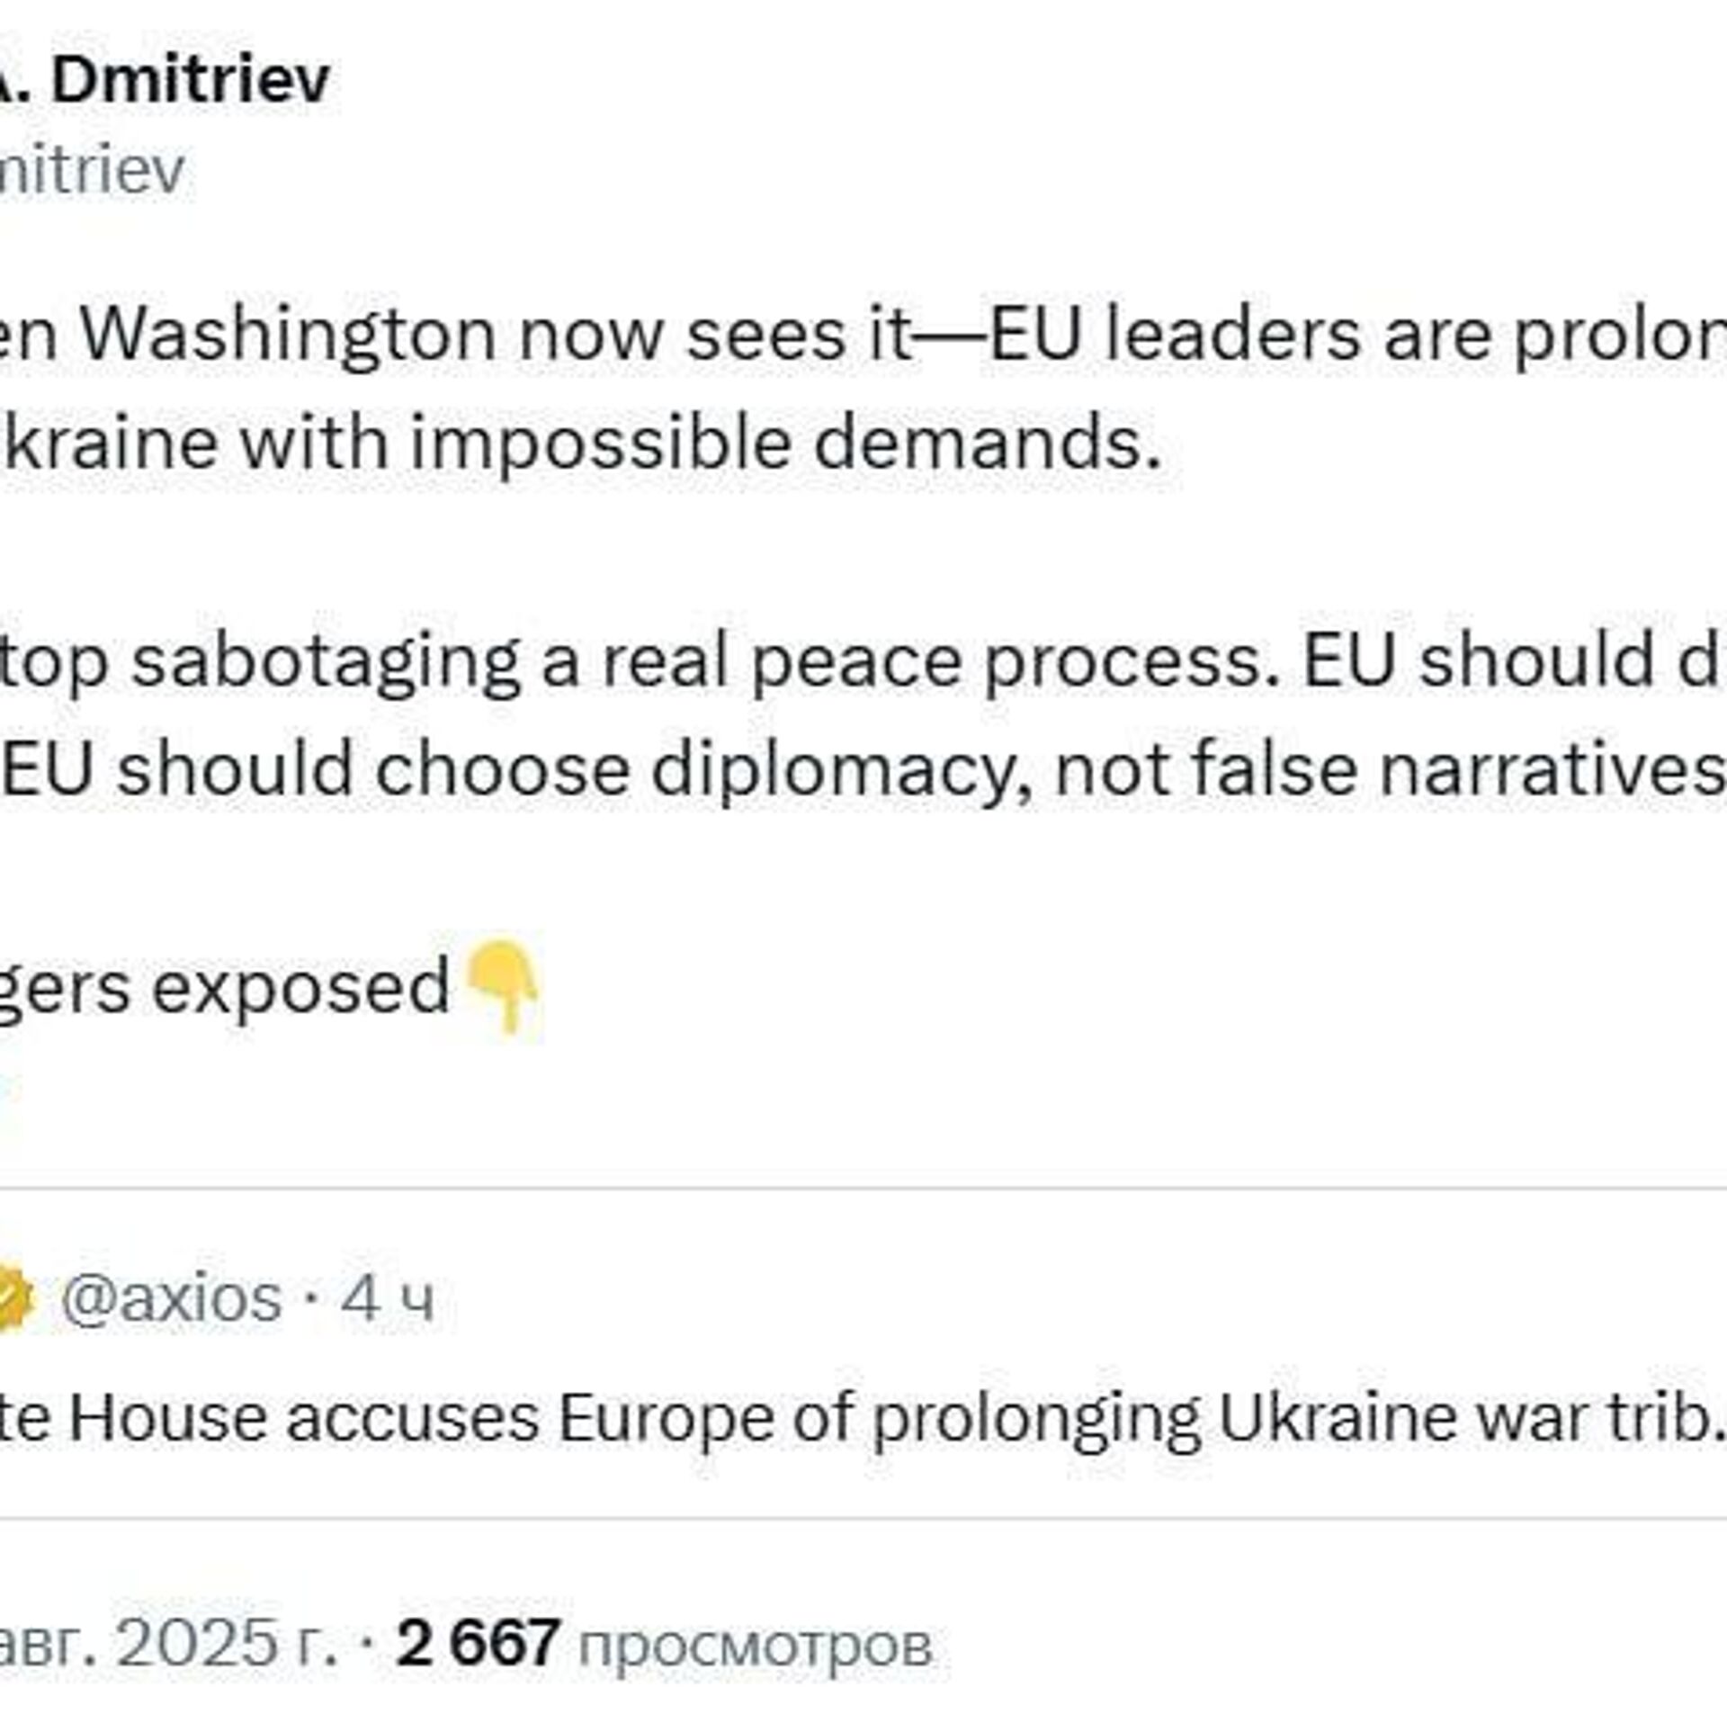Screen dimensions: 1727x1723
Task: Click the 'impossible demands' text line
Action: 783,443
